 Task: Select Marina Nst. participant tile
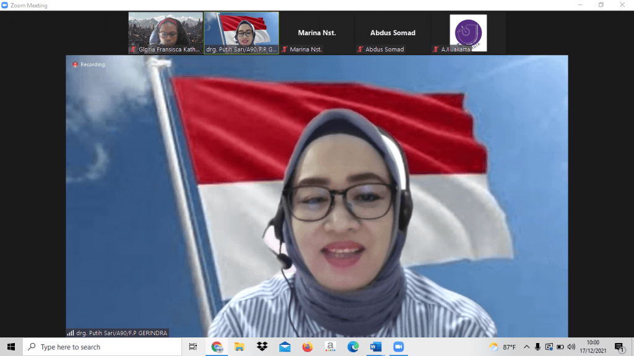coord(317,33)
